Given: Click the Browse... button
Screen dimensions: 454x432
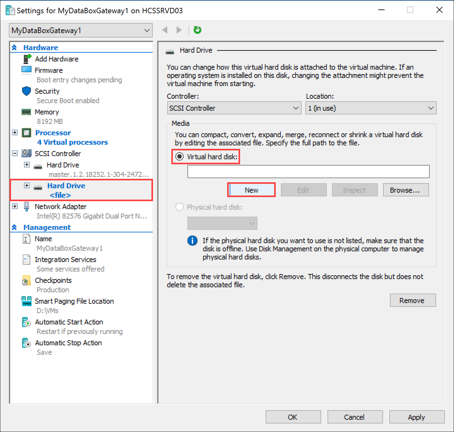Looking at the screenshot, I should (406, 190).
